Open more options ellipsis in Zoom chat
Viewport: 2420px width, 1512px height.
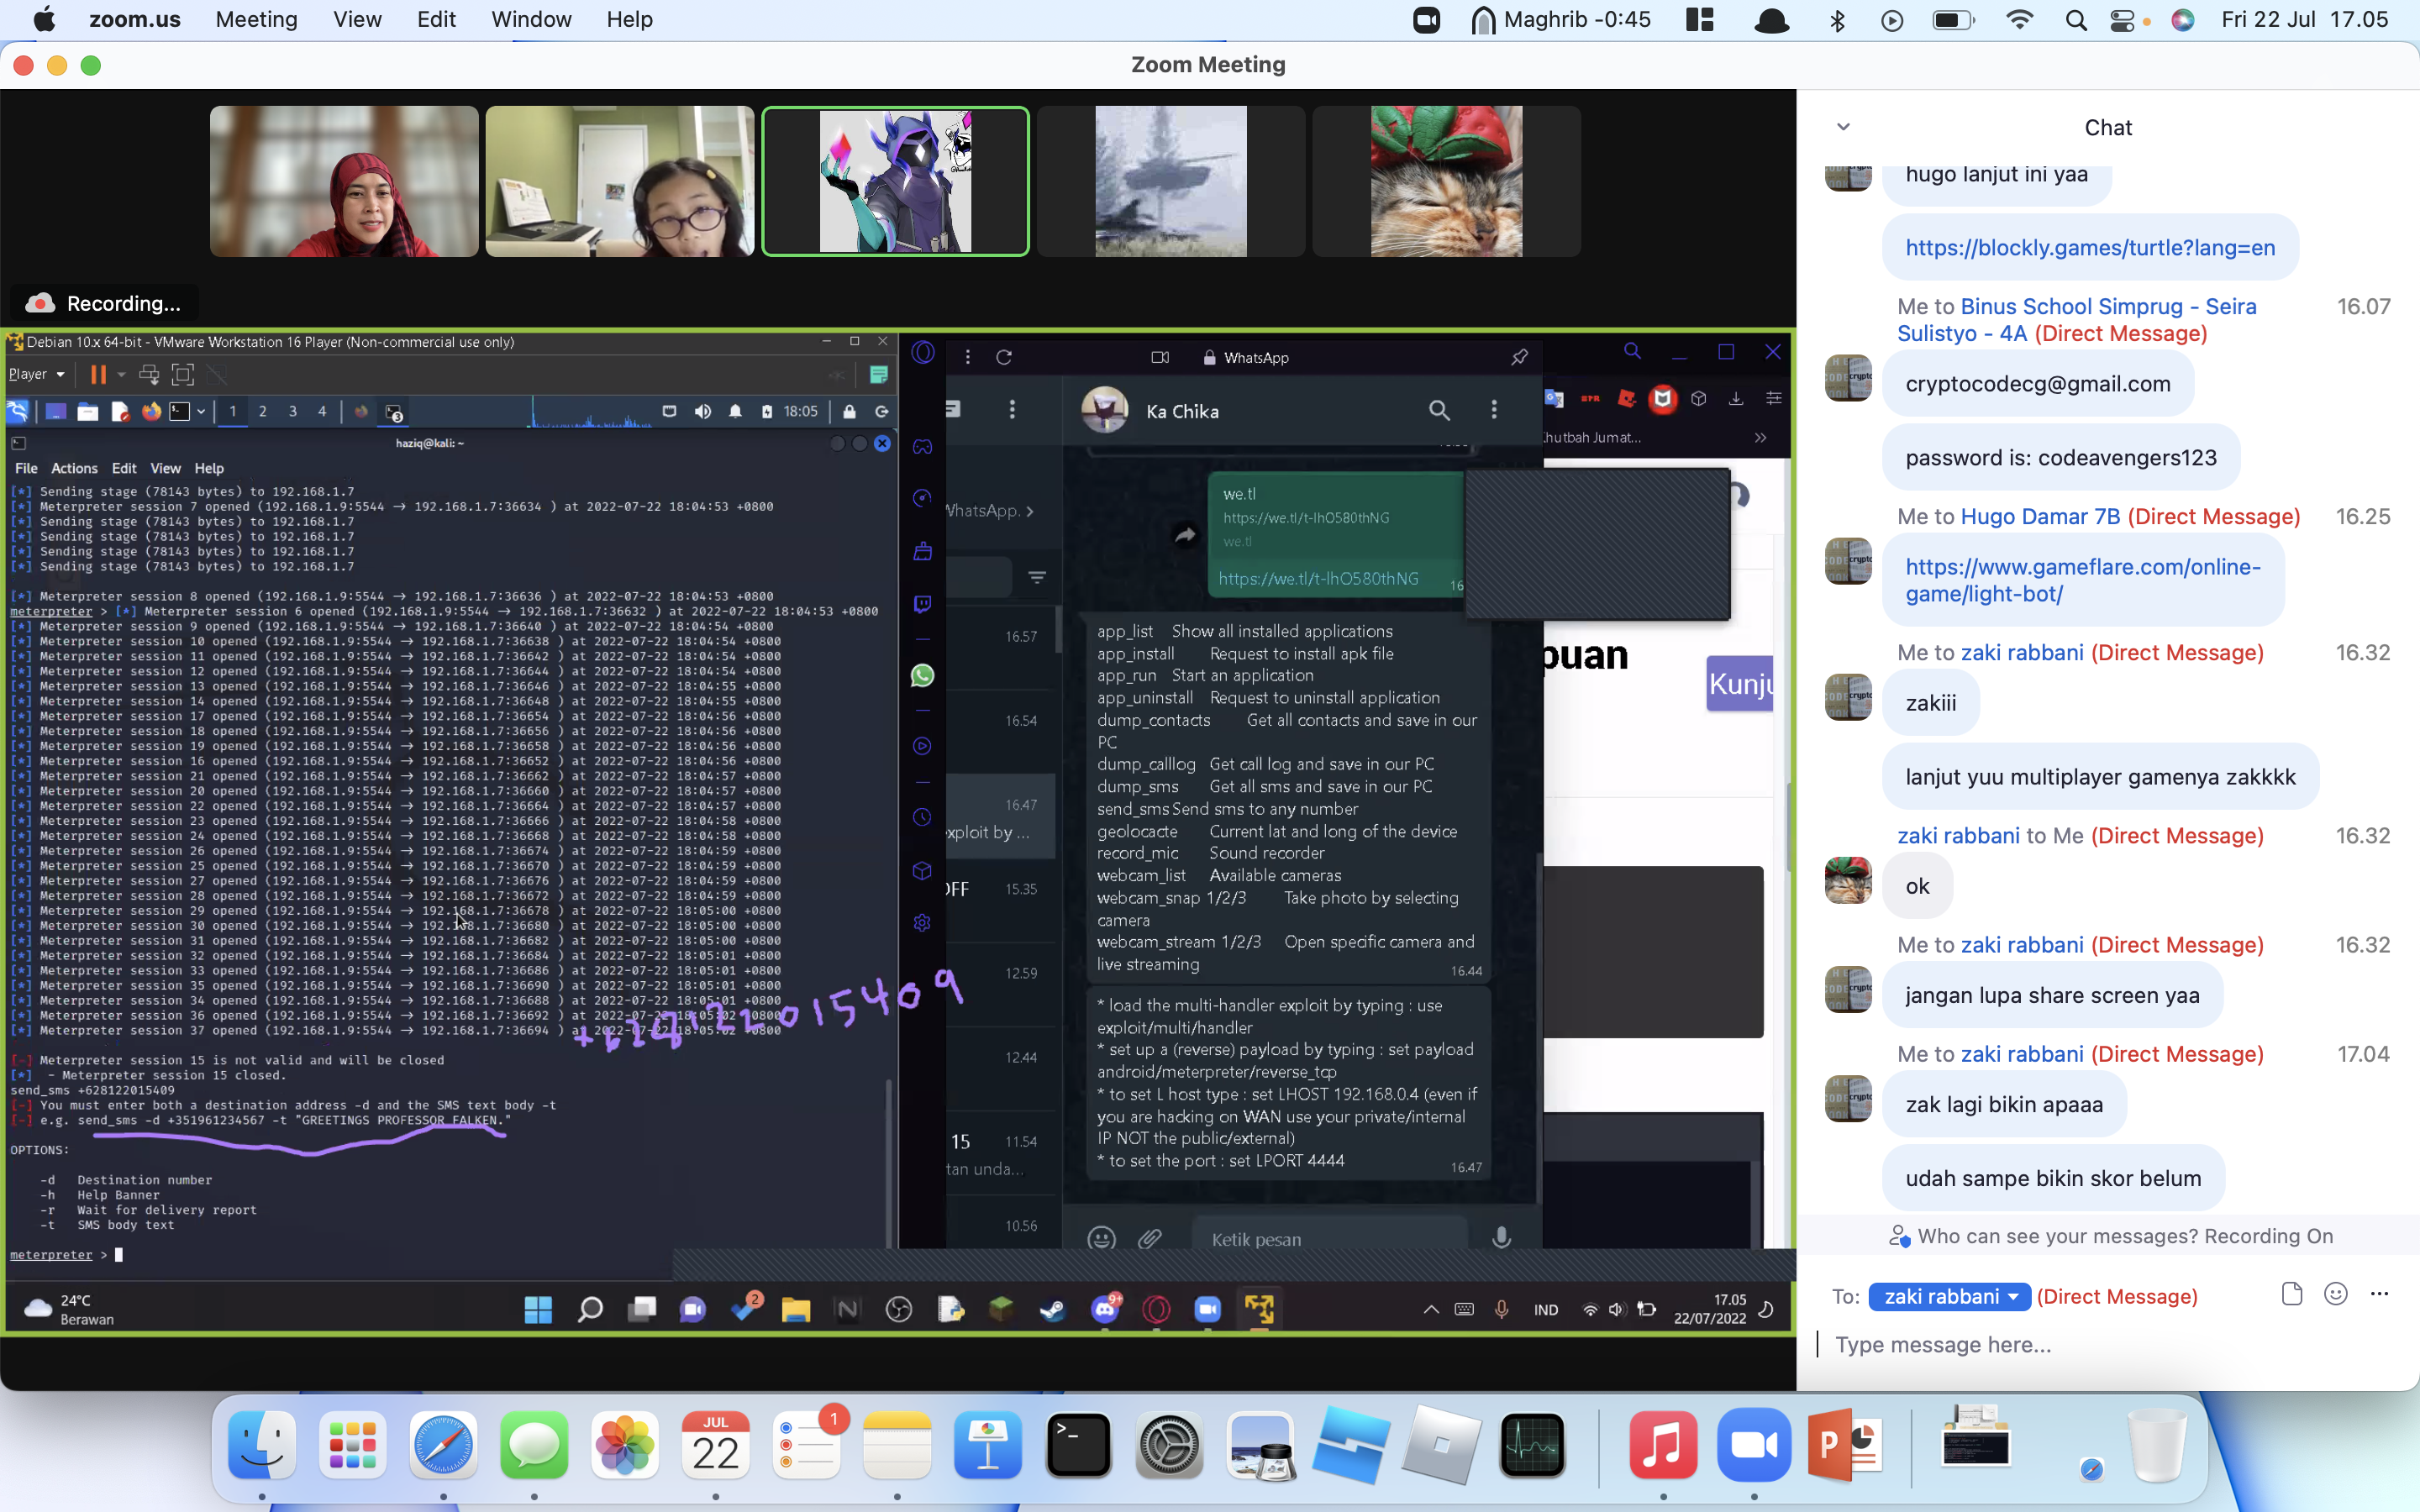click(2379, 1294)
